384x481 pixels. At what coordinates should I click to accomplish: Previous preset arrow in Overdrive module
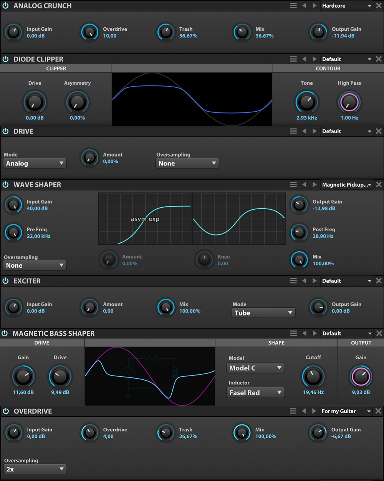pyautogui.click(x=304, y=411)
